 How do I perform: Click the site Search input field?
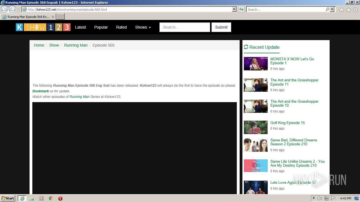[x=184, y=27]
